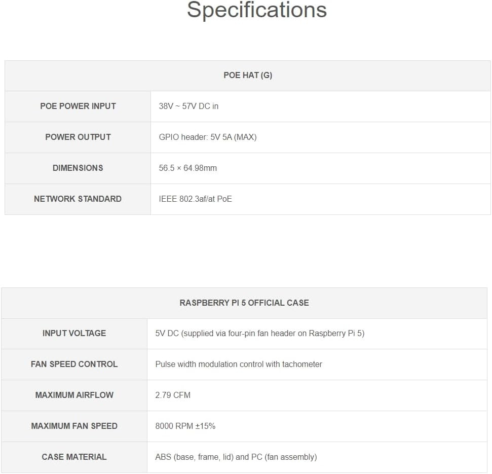Click the DIMENSIONS row label
492x474 pixels.
coord(78,168)
